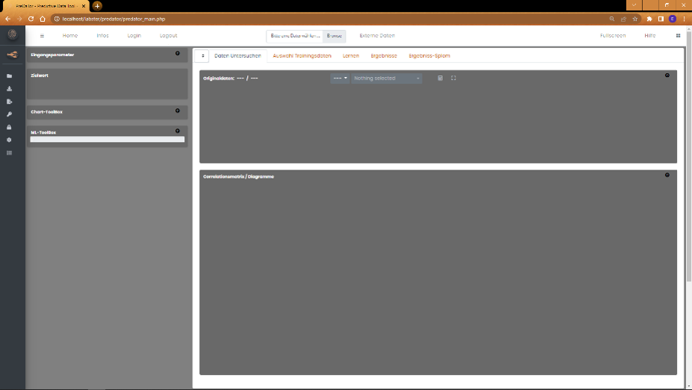
Task: Click the Fullscreen link
Action: coord(613,36)
